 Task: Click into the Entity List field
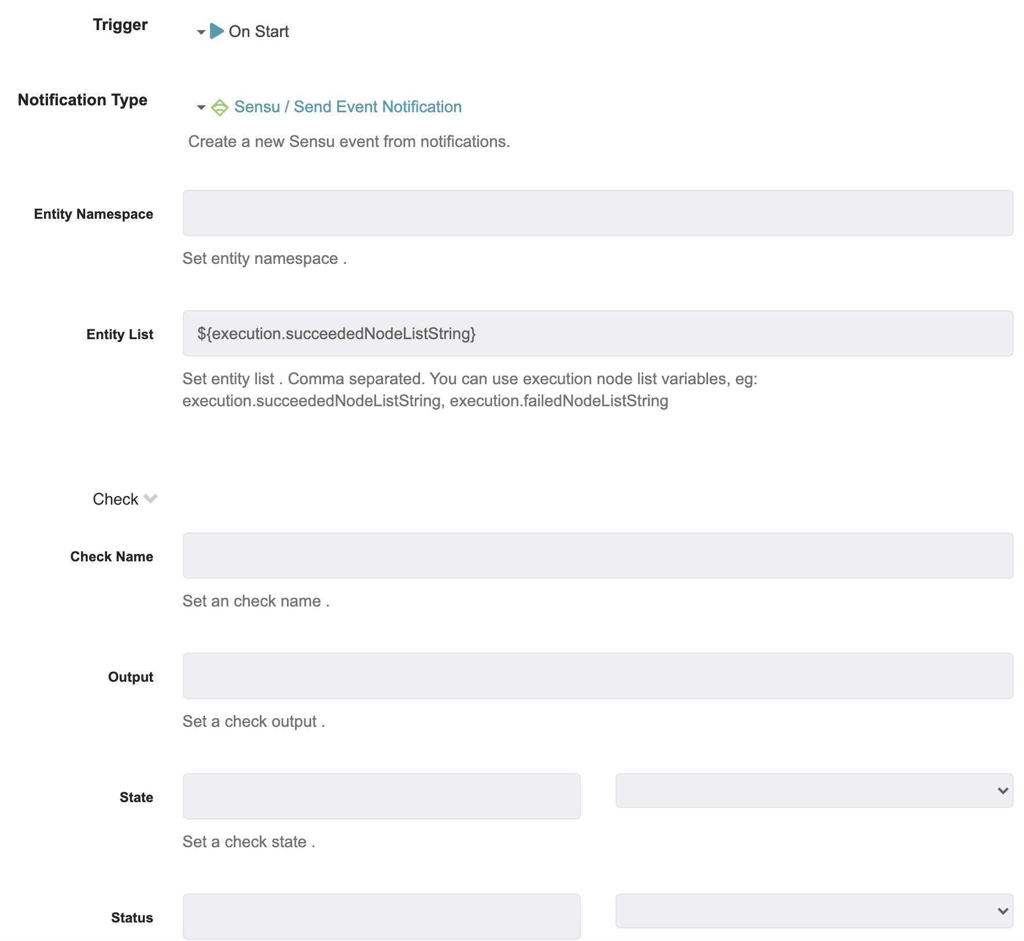[x=598, y=333]
